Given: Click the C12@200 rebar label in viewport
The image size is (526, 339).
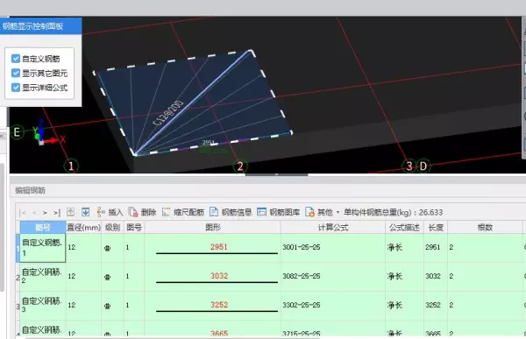Looking at the screenshot, I should click(x=168, y=113).
